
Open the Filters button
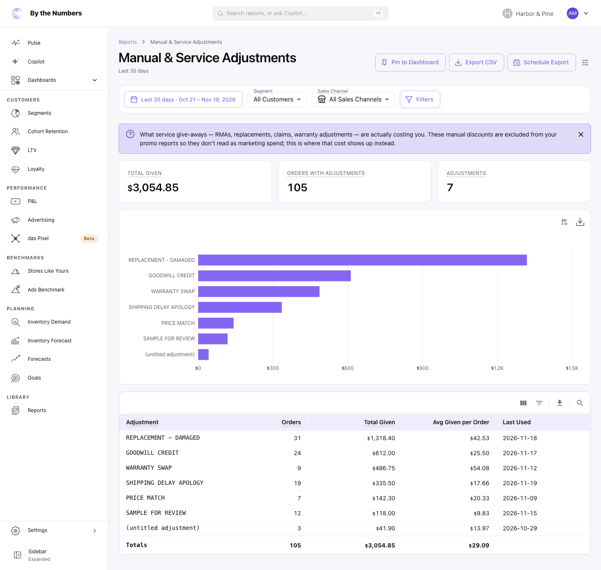pyautogui.click(x=420, y=99)
